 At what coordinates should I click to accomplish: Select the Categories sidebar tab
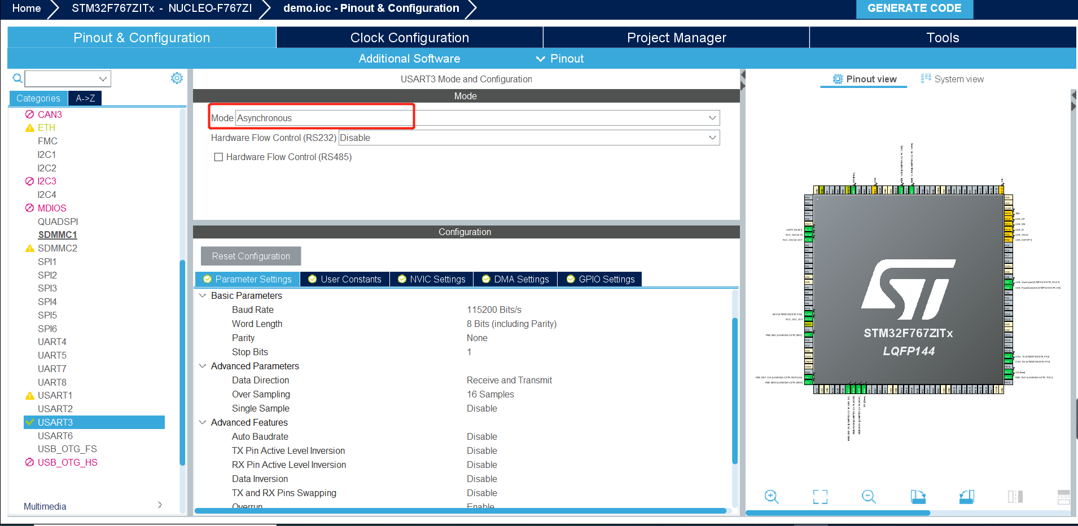38,98
